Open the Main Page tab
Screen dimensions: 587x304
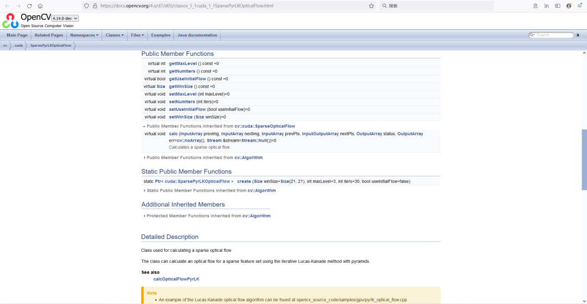(17, 35)
